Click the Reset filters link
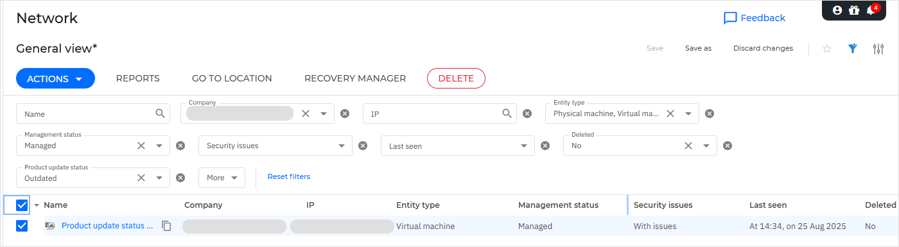 point(288,176)
